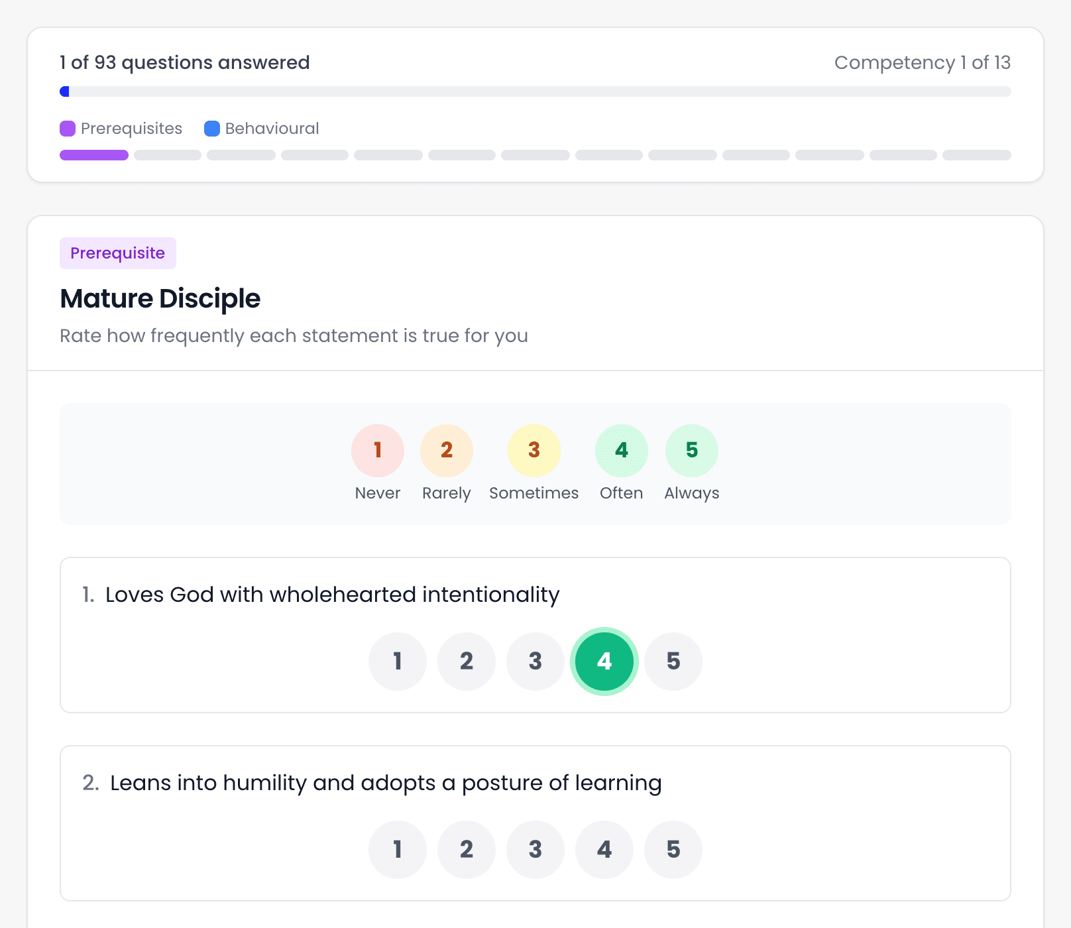This screenshot has width=1071, height=928.
Task: Rate humility statement with 5
Action: tap(673, 850)
